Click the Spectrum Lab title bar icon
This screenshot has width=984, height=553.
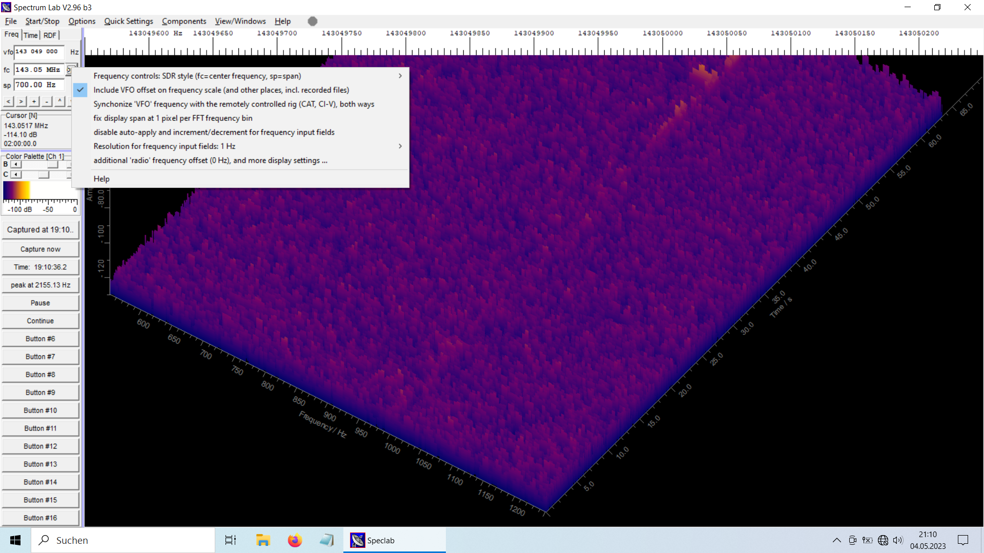point(6,7)
